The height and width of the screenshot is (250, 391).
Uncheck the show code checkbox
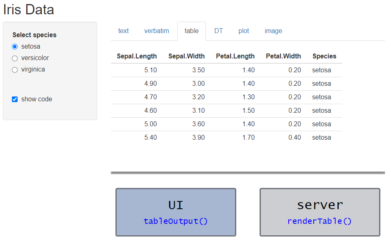click(x=15, y=99)
